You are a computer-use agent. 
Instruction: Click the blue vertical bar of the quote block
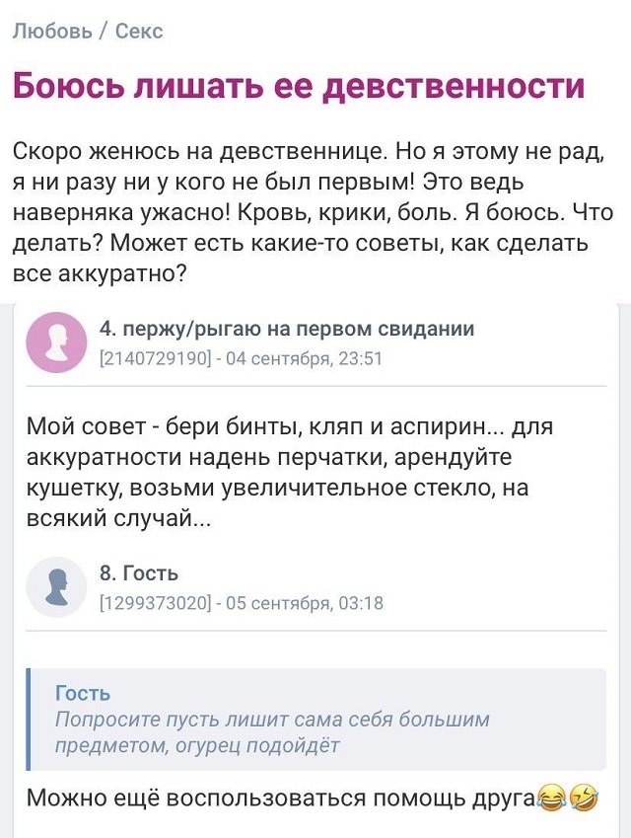(30, 719)
